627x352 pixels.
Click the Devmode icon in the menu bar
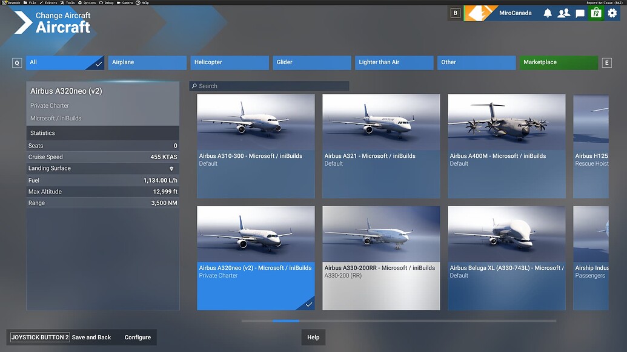(x=4, y=2)
